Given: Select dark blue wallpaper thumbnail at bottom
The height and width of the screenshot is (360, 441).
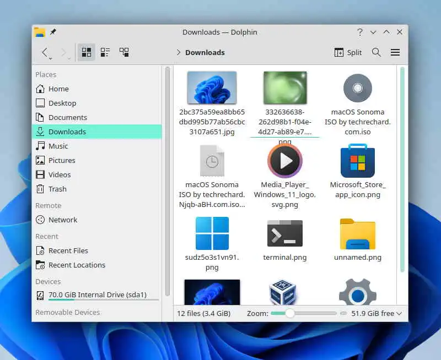Looking at the screenshot, I should 212,292.
